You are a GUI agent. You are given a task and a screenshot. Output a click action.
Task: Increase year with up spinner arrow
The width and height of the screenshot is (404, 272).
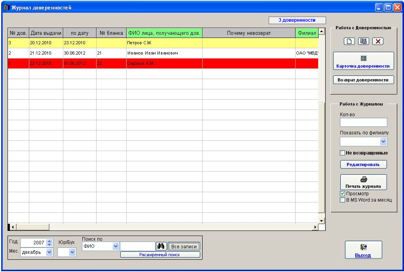50,241
